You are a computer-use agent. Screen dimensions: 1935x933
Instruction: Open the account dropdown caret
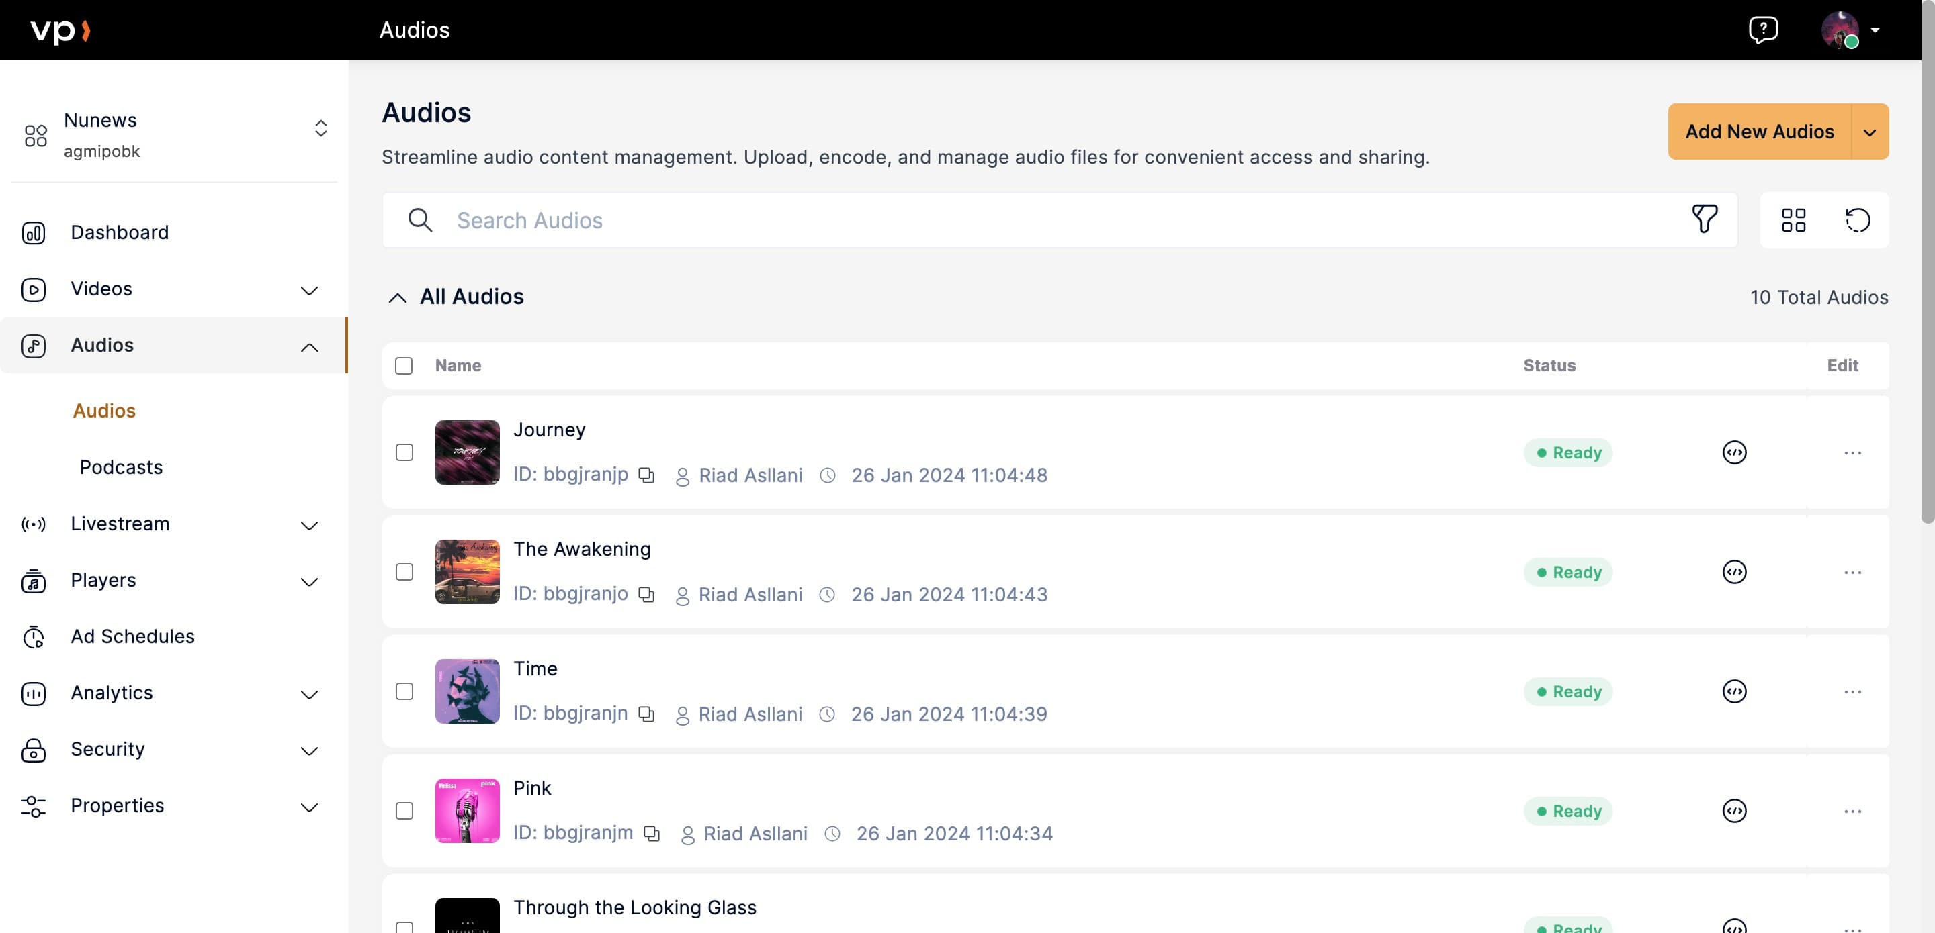point(1875,30)
